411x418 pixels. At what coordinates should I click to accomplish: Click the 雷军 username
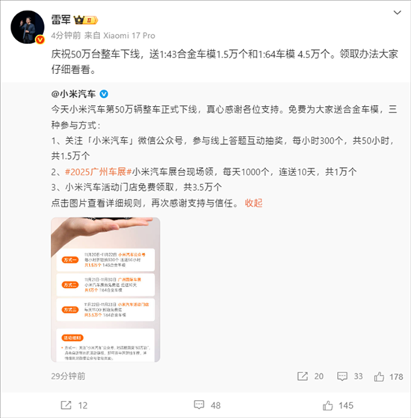[61, 20]
